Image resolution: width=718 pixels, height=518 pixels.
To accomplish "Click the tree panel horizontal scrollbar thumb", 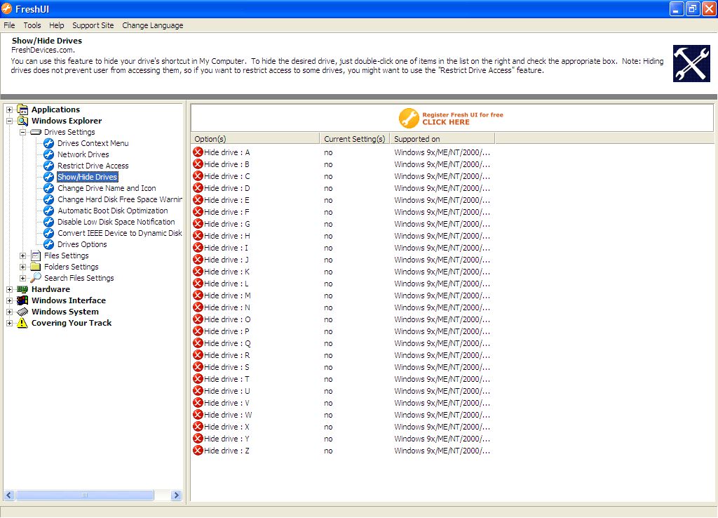I will pos(84,495).
